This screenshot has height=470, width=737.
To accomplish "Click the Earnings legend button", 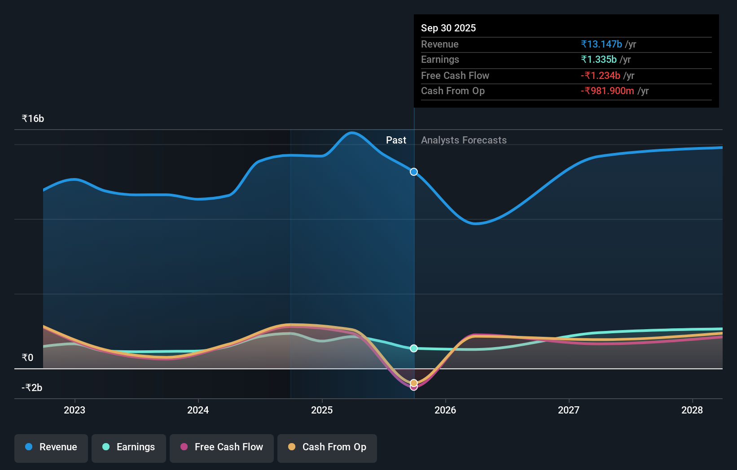I will 129,448.
